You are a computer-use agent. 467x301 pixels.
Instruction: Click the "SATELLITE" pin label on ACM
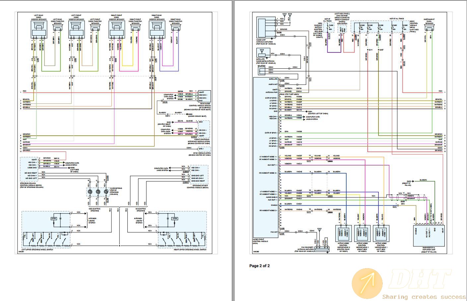273,79
